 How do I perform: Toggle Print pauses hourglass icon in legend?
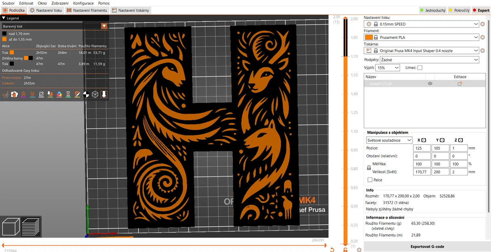[x=68, y=94]
